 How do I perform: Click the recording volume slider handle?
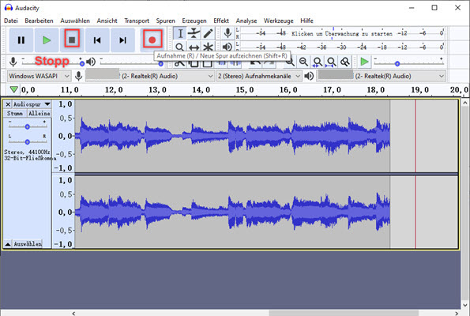(82, 63)
